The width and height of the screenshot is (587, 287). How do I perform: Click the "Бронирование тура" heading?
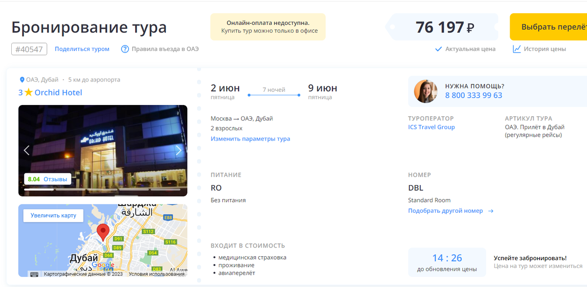pos(89,27)
